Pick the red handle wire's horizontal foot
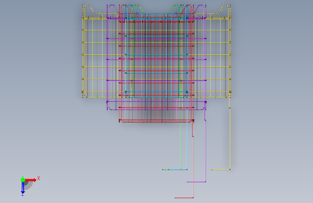This screenshot has width=313, height=203. coord(184,198)
